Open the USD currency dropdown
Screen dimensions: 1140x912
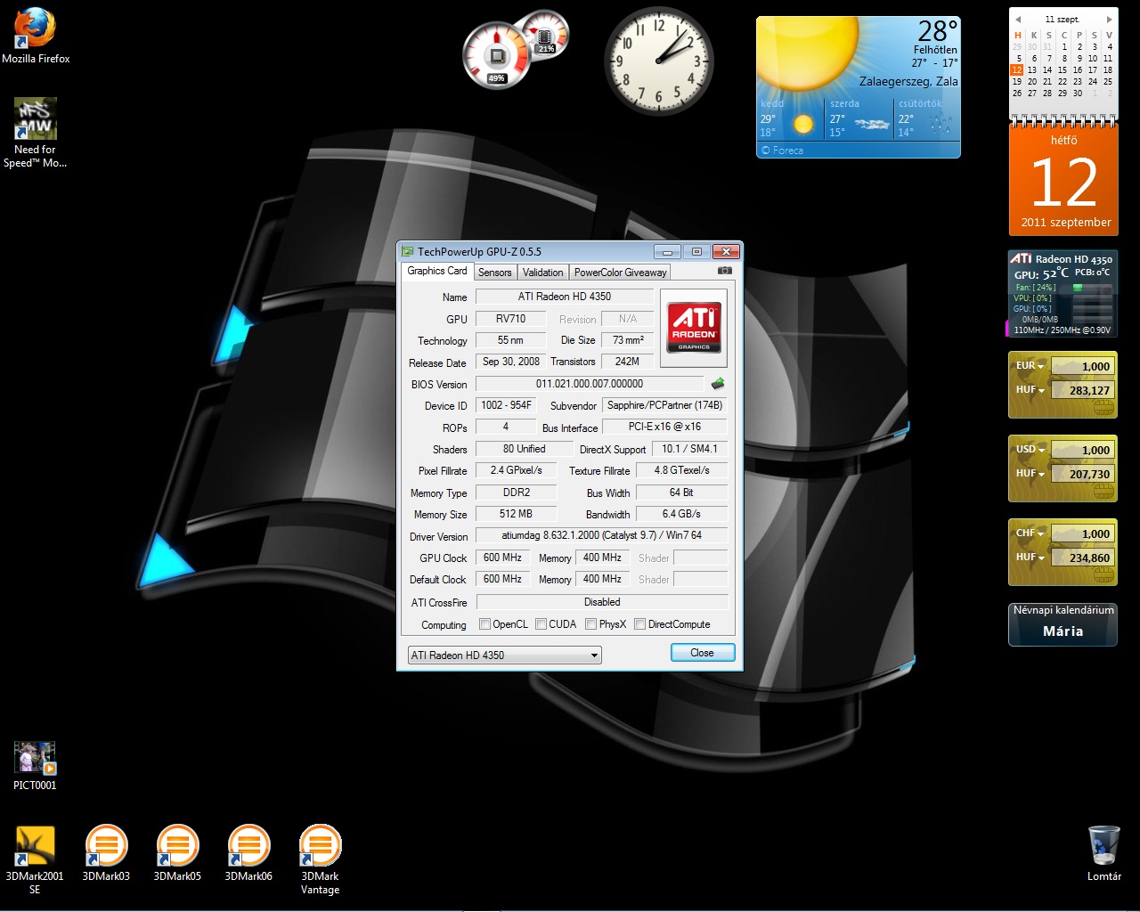tap(1030, 450)
